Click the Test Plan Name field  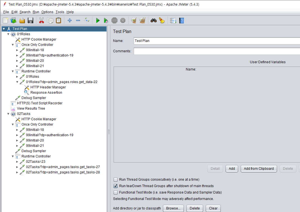tap(217, 41)
